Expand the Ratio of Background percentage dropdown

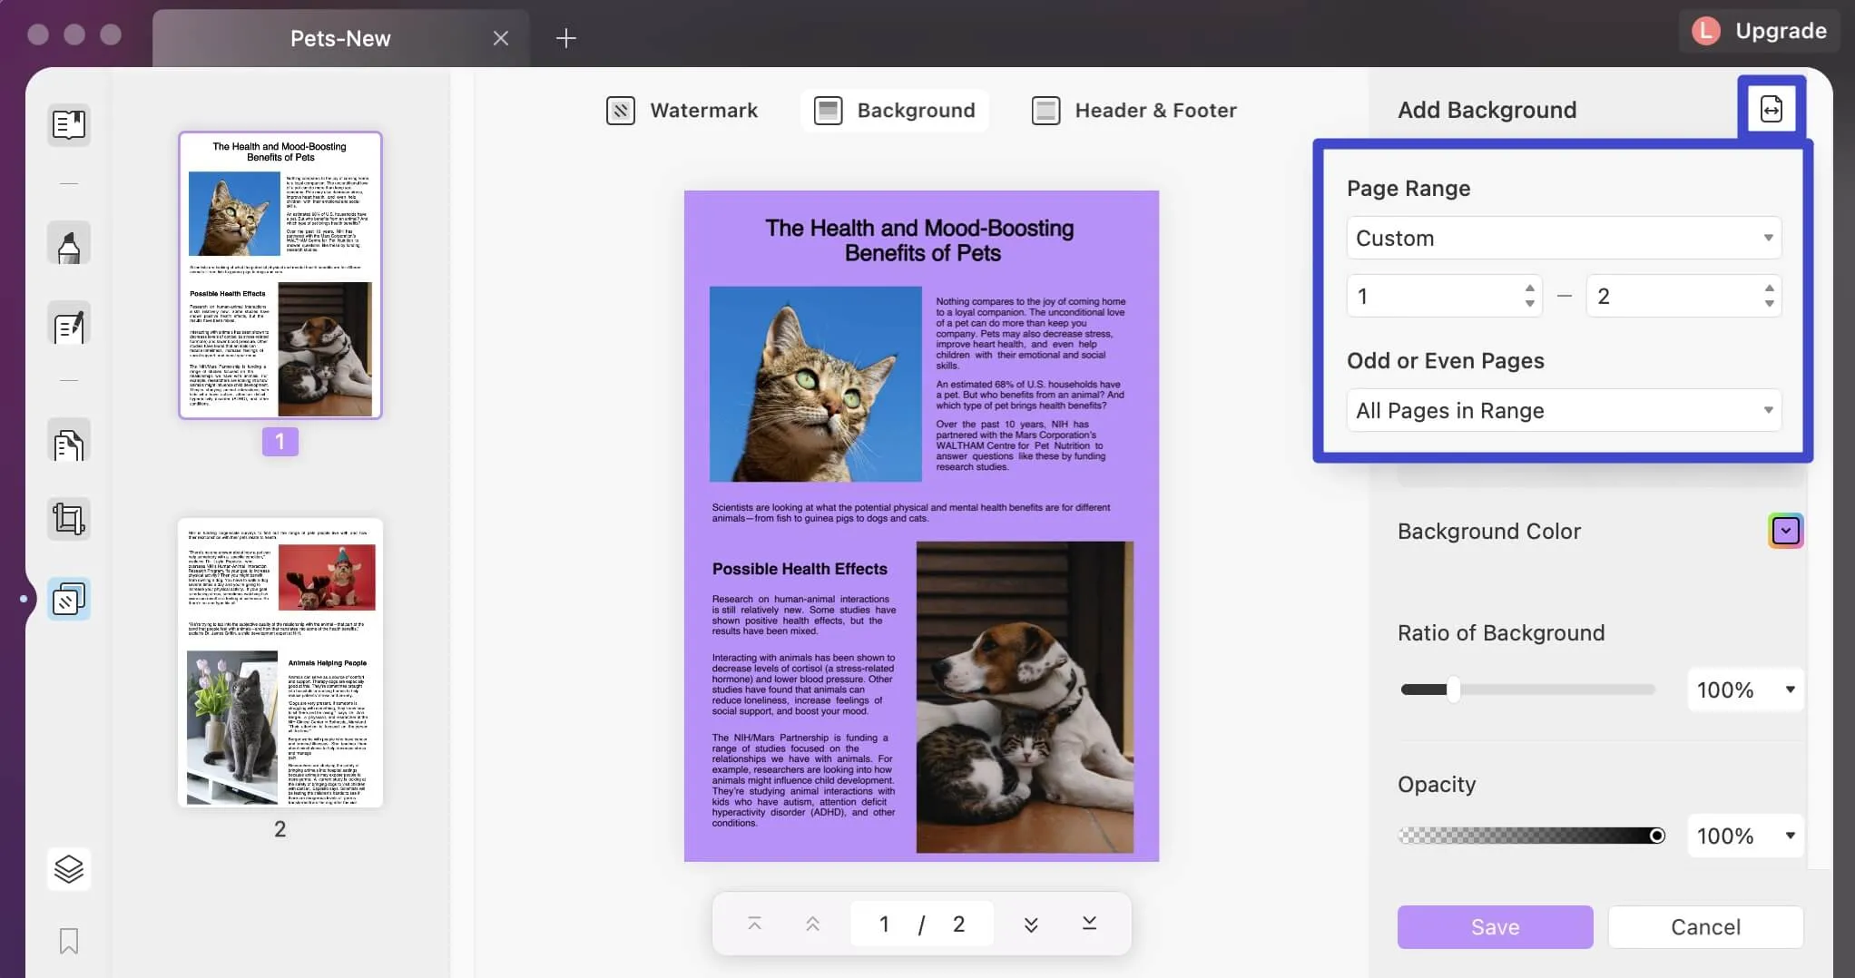point(1744,689)
